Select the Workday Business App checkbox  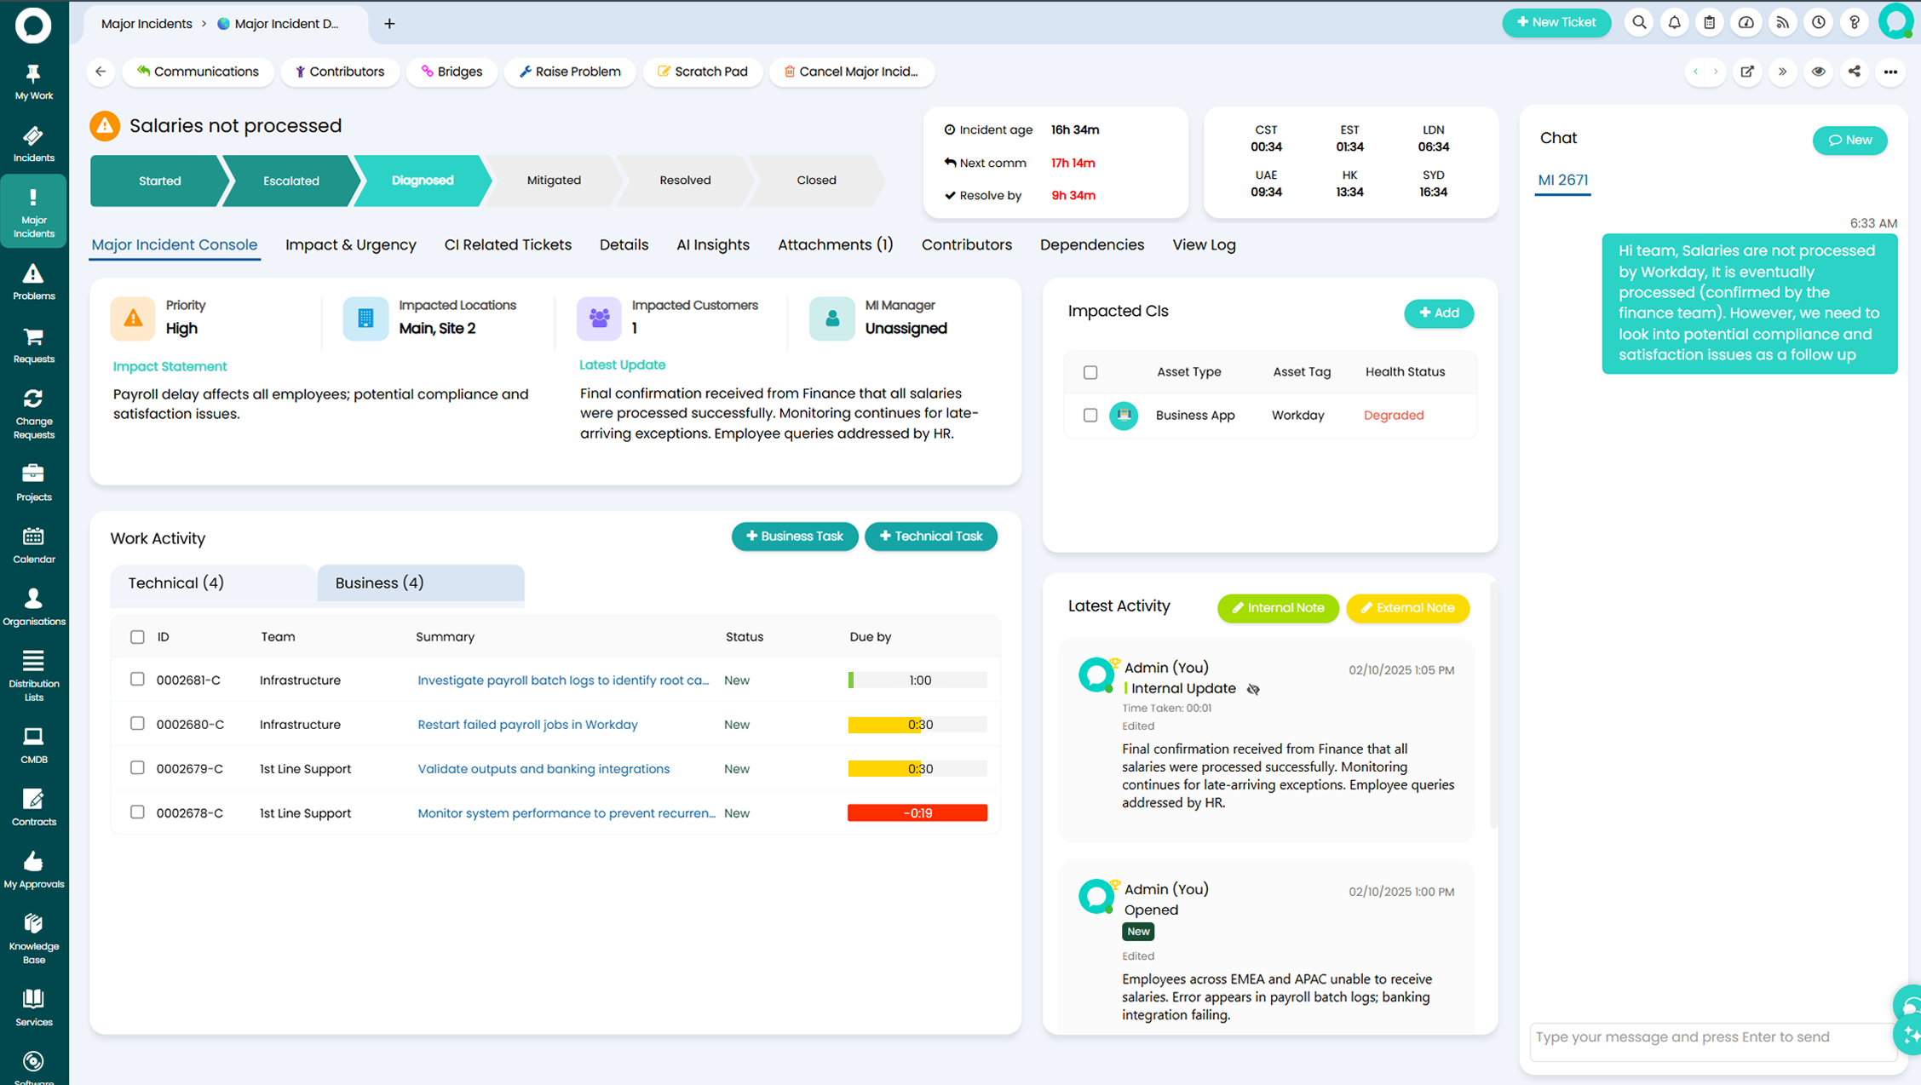coord(1090,416)
